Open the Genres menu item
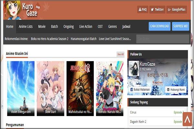The width and height of the screenshot is (194, 129). point(113,26)
